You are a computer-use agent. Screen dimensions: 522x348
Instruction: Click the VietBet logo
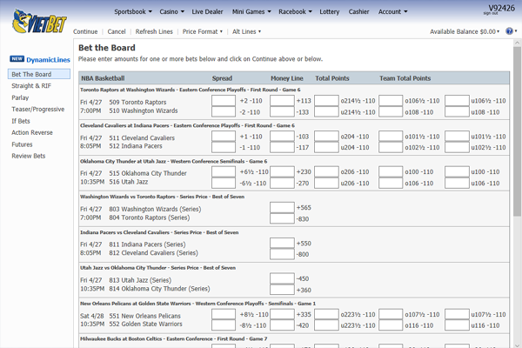[39, 21]
